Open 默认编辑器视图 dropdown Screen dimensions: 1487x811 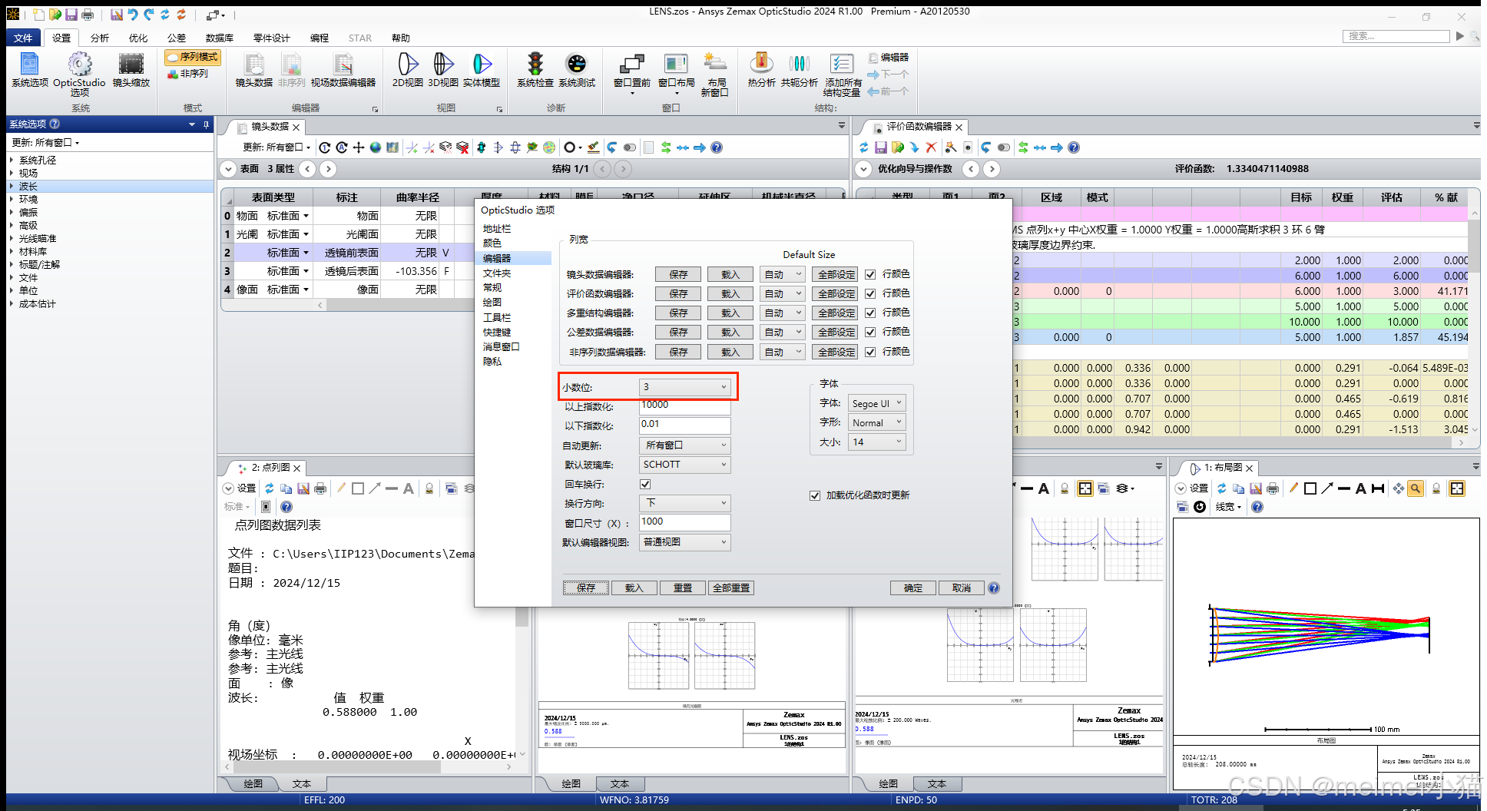pos(684,542)
